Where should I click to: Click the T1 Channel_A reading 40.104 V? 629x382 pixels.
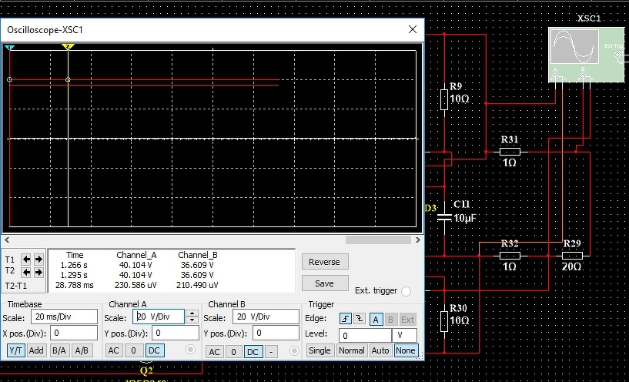pyautogui.click(x=136, y=265)
